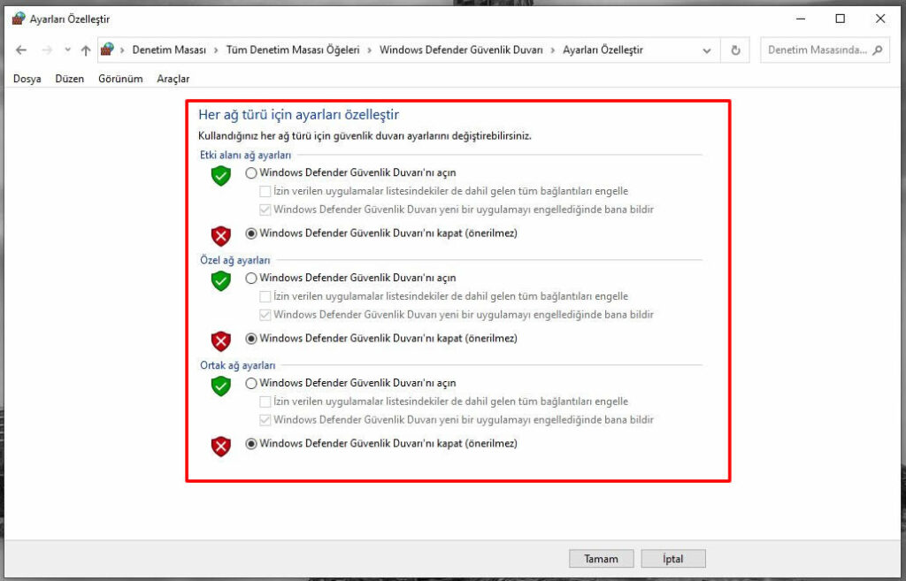Turn on the firewall for Özel ağ
This screenshot has width=906, height=581.
point(251,278)
